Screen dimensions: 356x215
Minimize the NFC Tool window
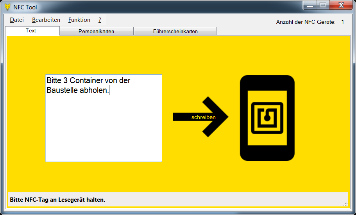[310, 5]
